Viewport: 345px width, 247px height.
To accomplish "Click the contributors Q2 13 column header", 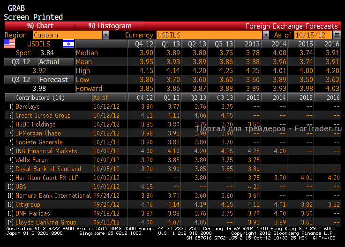I will click(x=194, y=97).
